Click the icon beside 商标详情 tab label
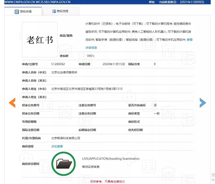 point(17,12)
